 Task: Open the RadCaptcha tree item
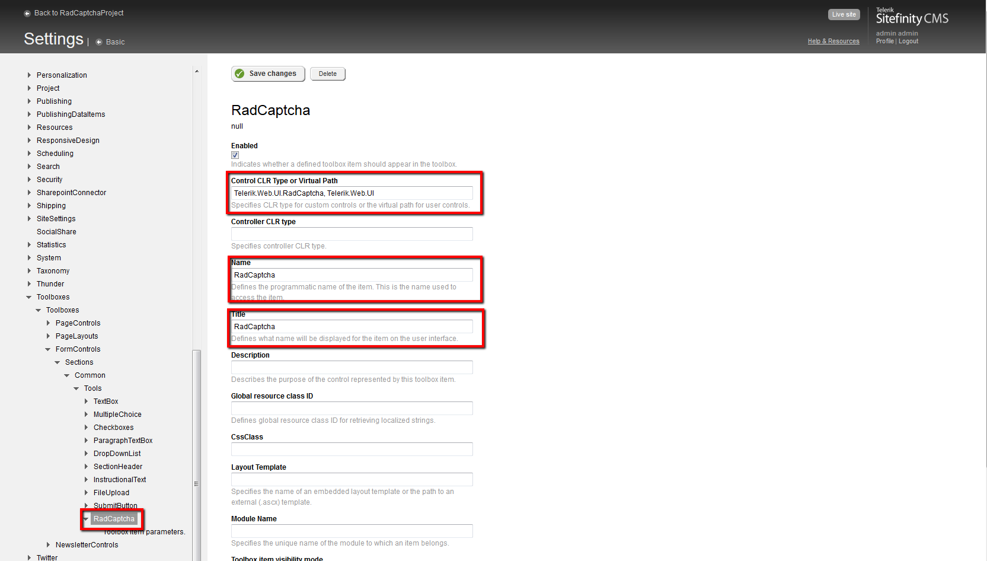click(114, 519)
